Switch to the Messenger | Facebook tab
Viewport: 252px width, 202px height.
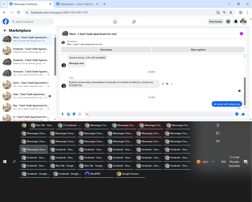(30, 4)
